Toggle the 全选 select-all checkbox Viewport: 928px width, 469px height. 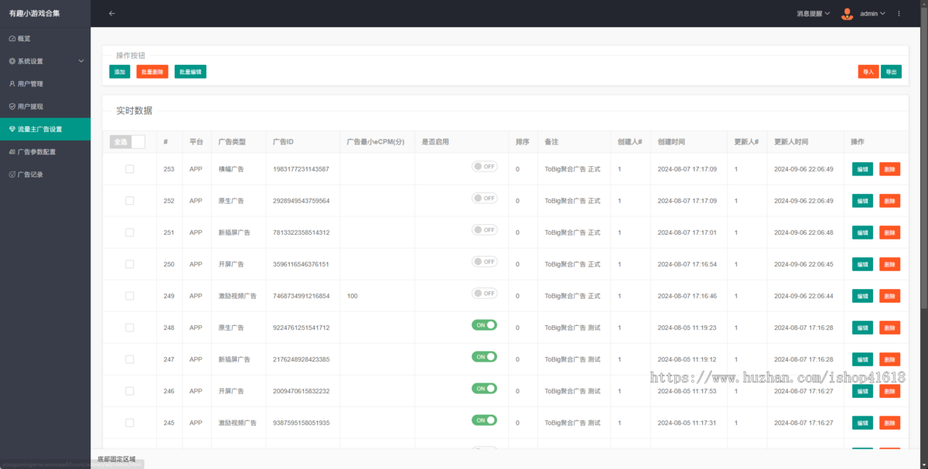pos(128,141)
